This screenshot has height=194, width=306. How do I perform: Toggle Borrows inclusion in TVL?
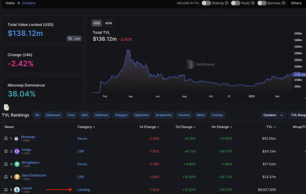point(262,3)
